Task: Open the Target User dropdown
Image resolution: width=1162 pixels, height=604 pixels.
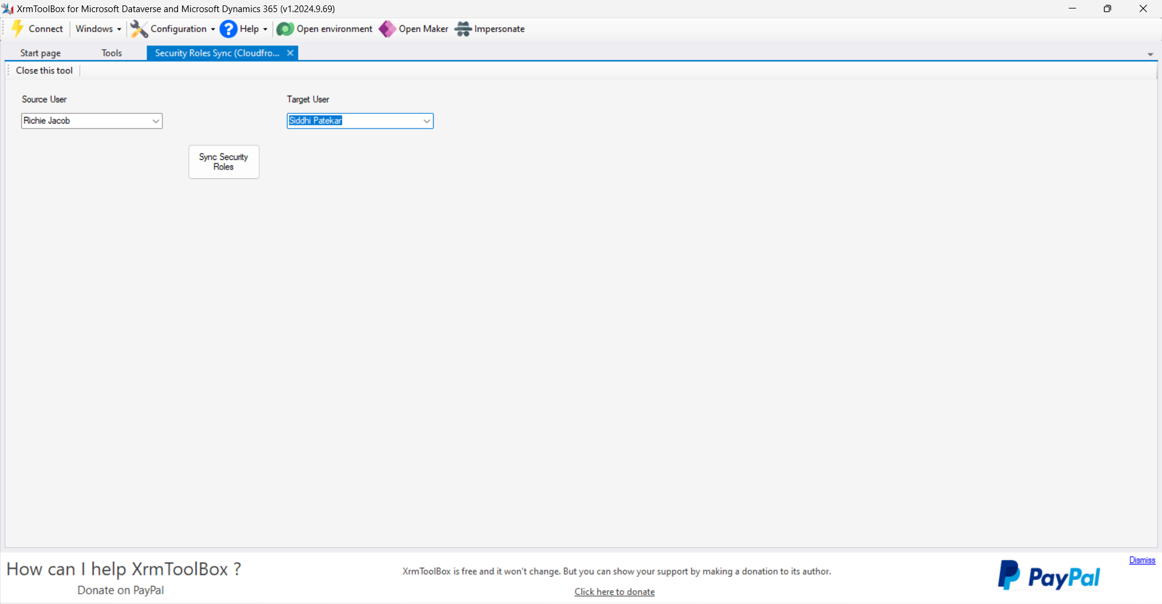Action: (x=426, y=121)
